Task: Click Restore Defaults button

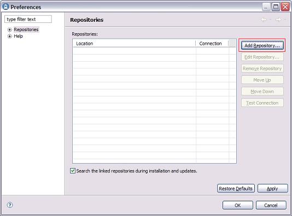Action: click(236, 189)
